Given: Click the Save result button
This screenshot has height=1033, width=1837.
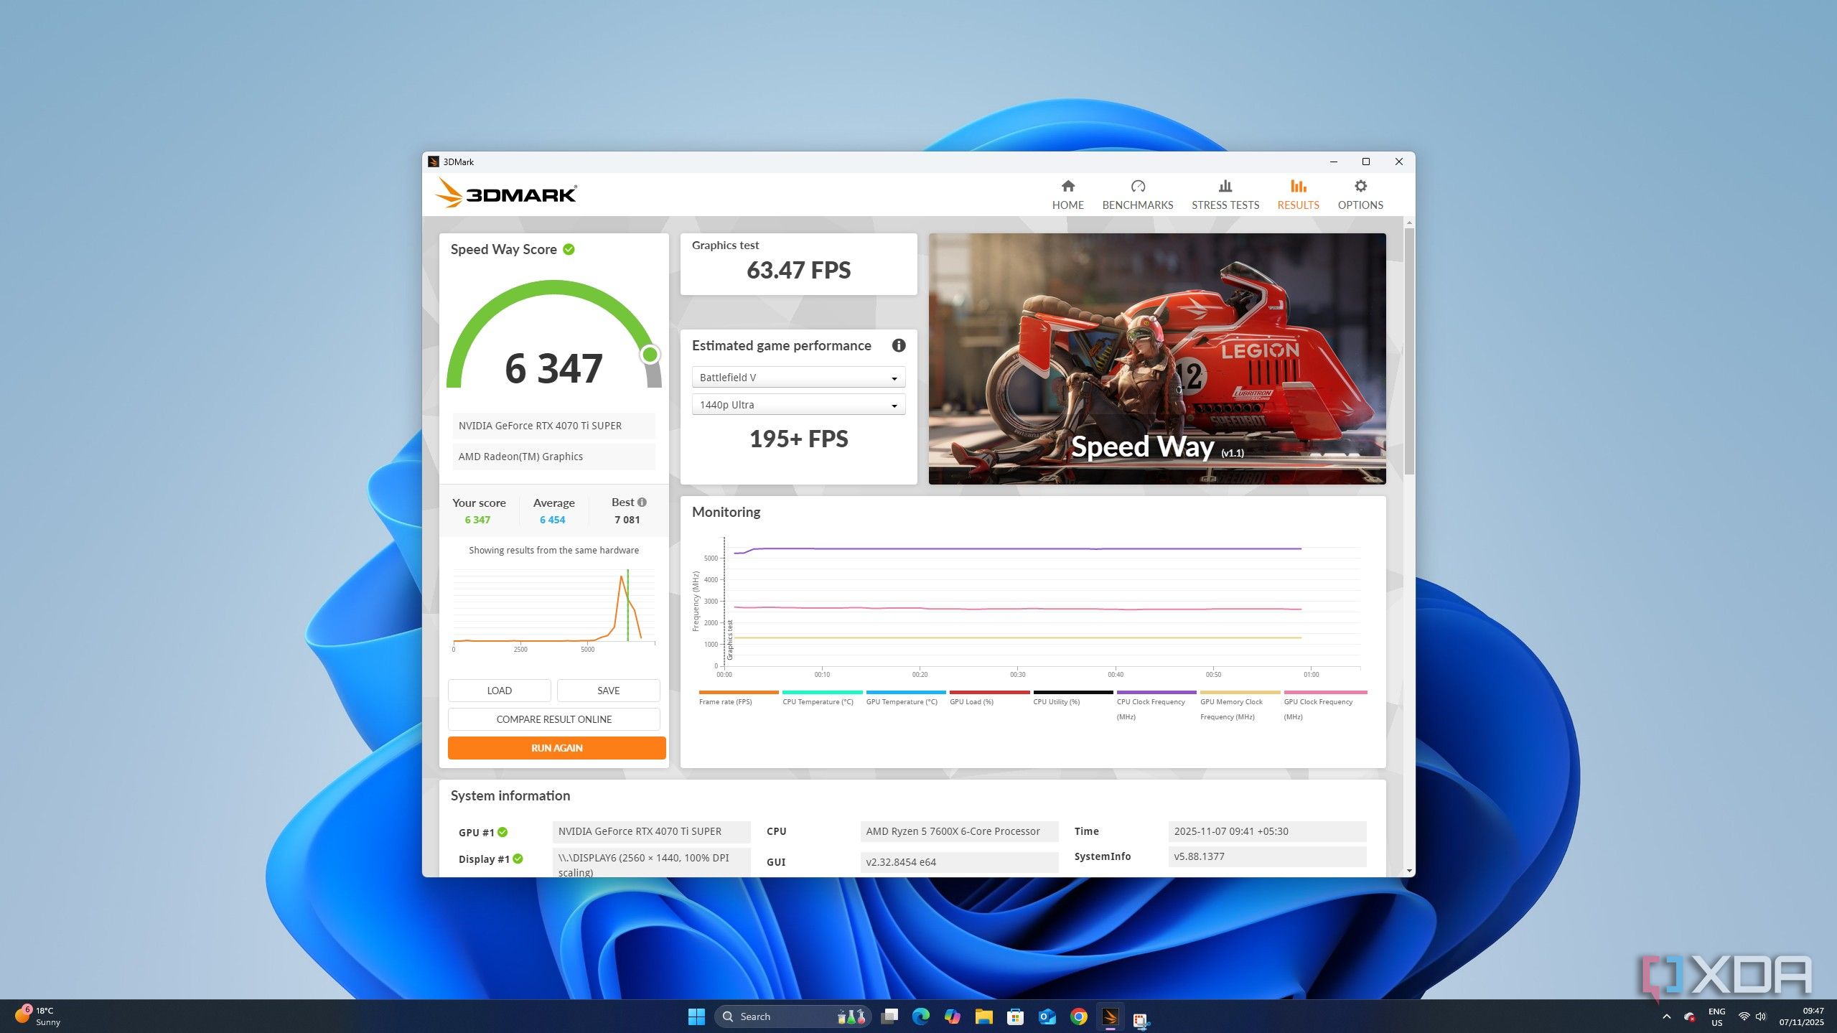Looking at the screenshot, I should coord(608,691).
